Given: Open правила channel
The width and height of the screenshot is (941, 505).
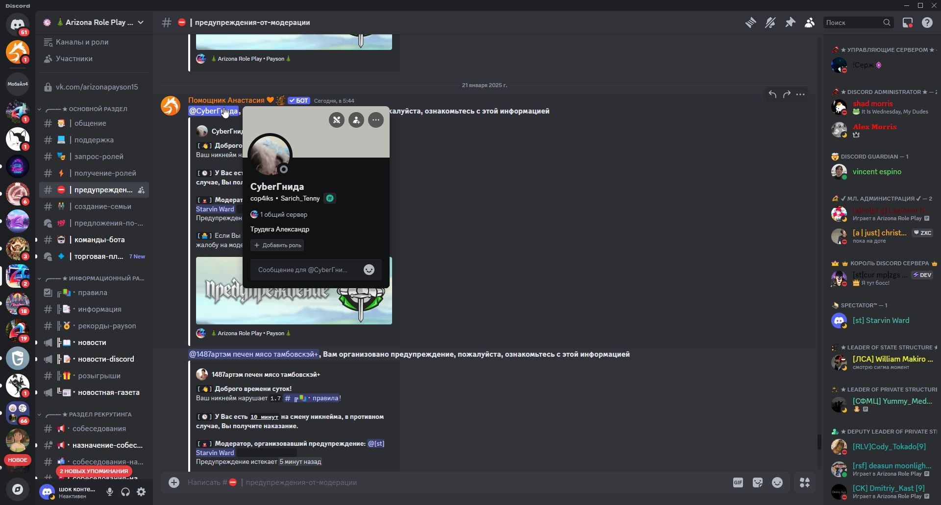Looking at the screenshot, I should click(x=94, y=293).
